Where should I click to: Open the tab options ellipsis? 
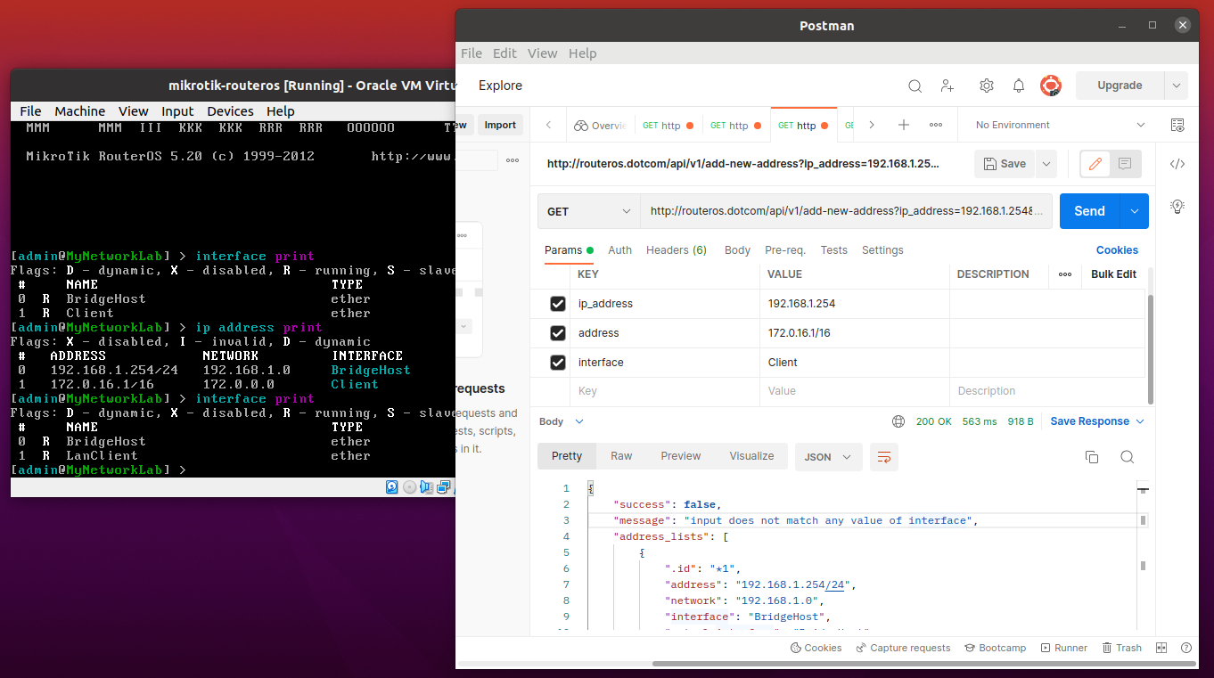[936, 125]
